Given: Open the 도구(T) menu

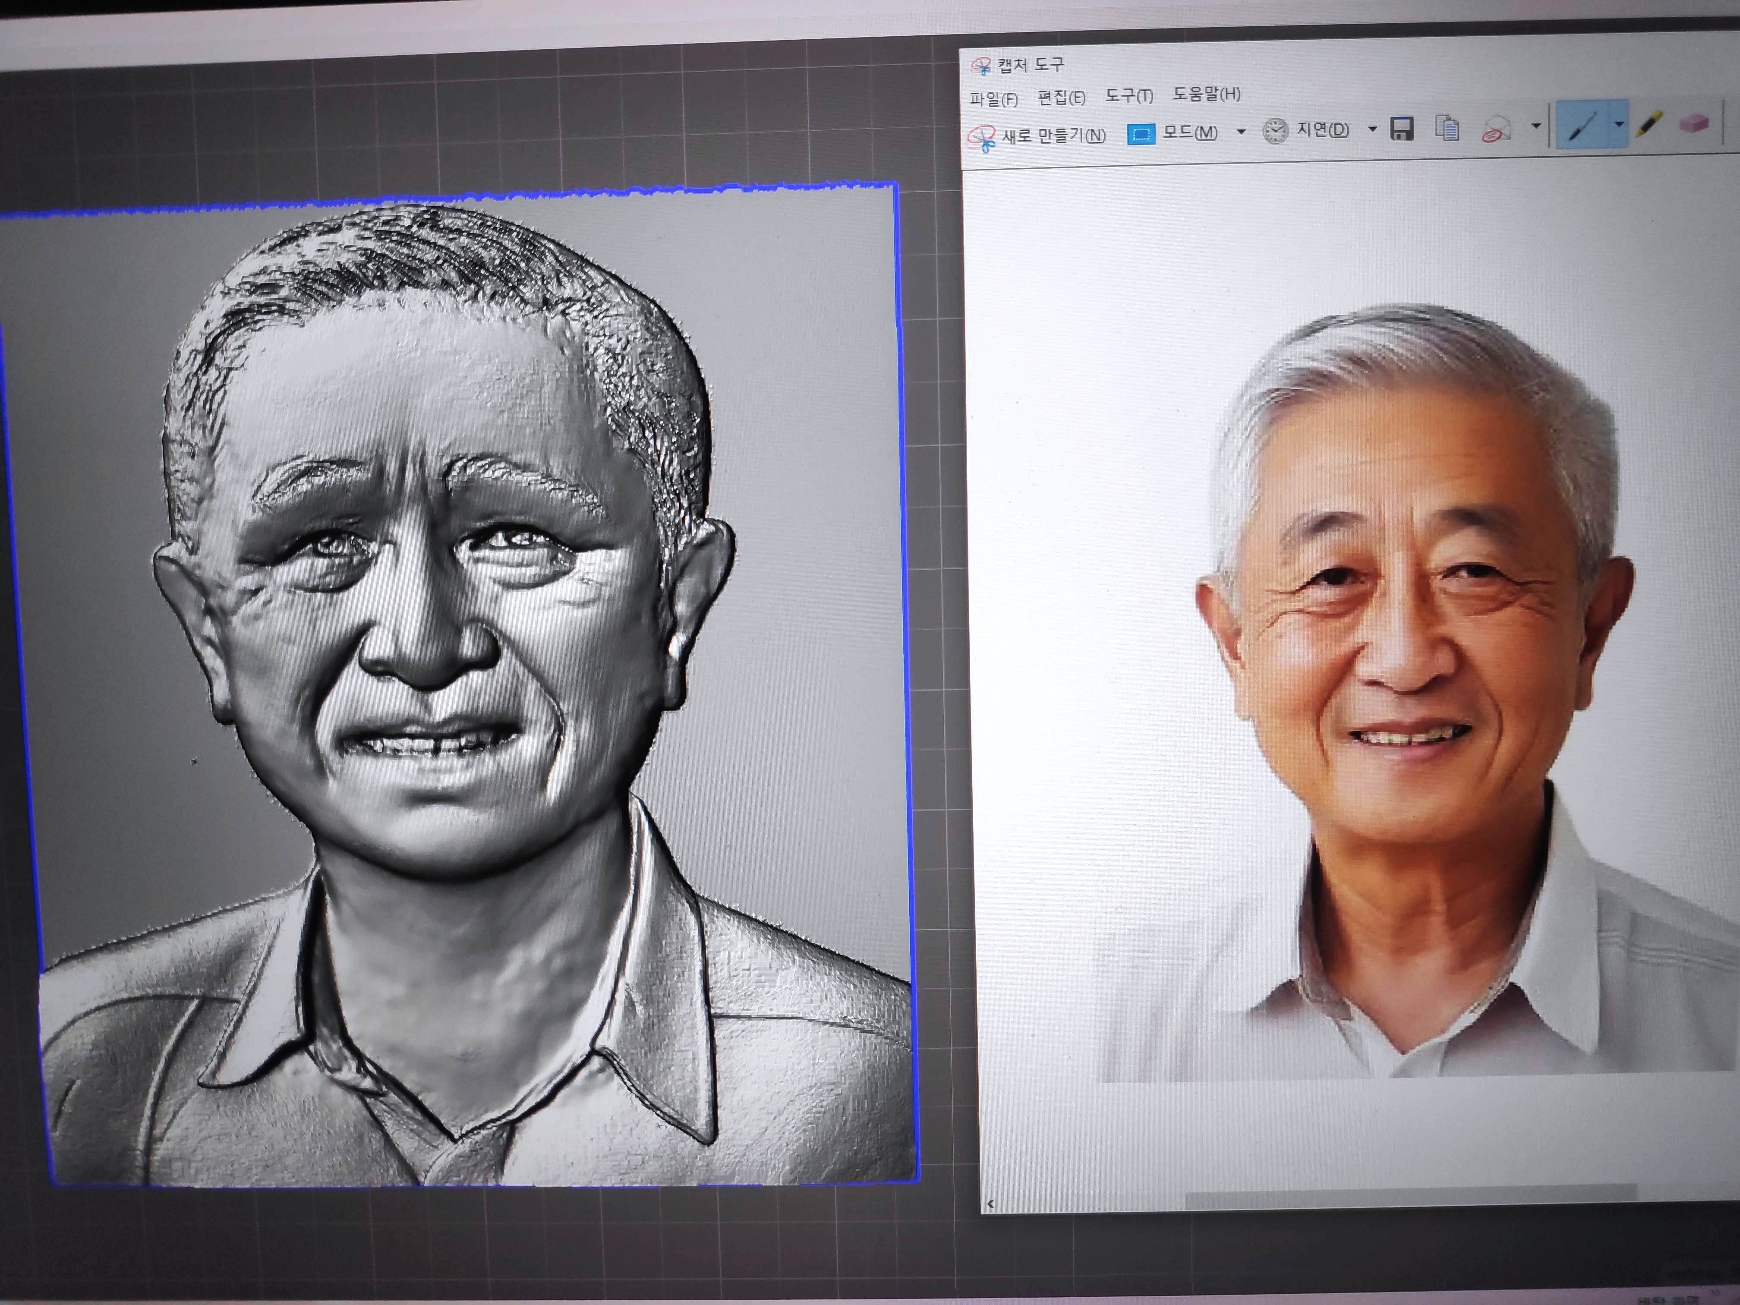Looking at the screenshot, I should click(x=1129, y=96).
